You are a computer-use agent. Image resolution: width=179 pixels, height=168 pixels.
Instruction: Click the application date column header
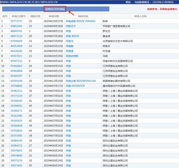(54, 16)
